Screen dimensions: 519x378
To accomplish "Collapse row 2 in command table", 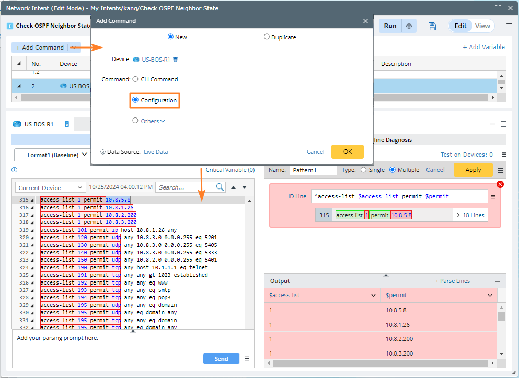I will tap(19, 86).
